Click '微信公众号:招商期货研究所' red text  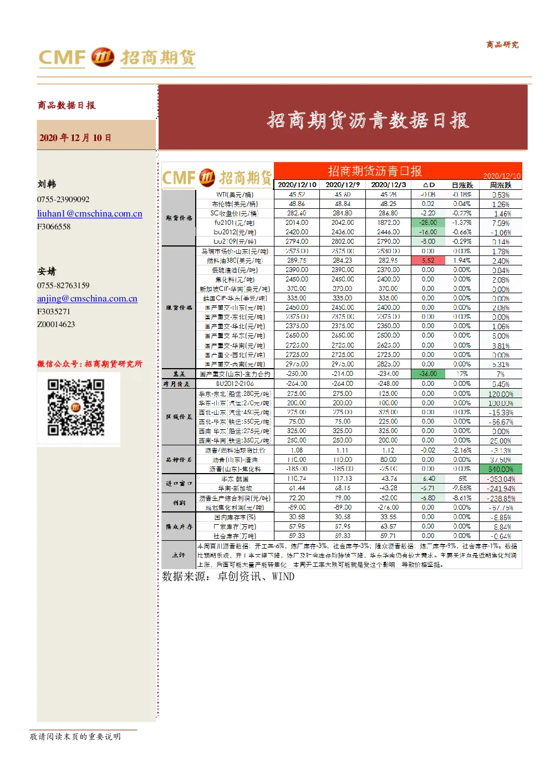tap(90, 364)
